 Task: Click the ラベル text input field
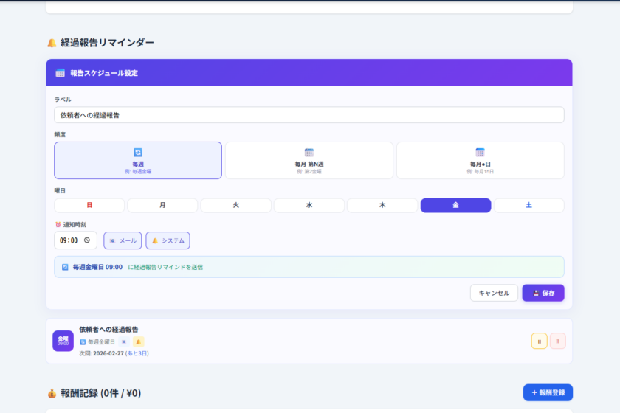pos(309,115)
